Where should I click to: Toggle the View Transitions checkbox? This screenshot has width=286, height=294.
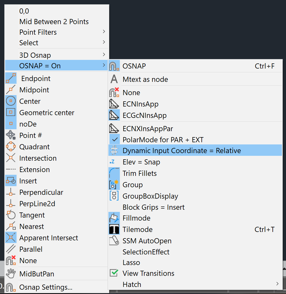pos(114,273)
